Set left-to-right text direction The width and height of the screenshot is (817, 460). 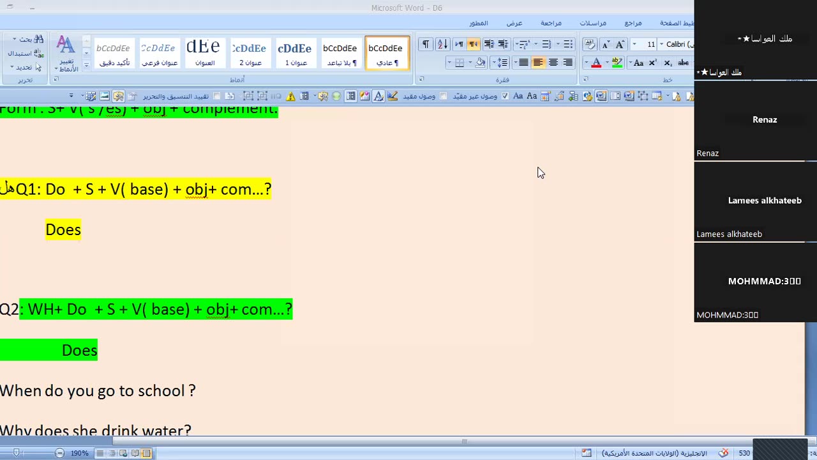click(x=459, y=44)
